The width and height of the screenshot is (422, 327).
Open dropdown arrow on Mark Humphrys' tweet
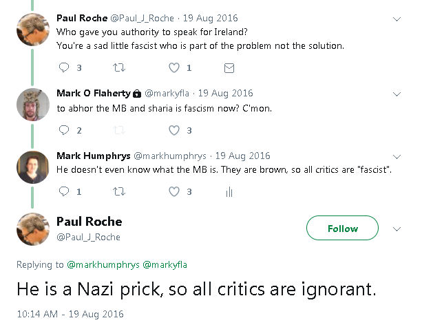click(397, 156)
